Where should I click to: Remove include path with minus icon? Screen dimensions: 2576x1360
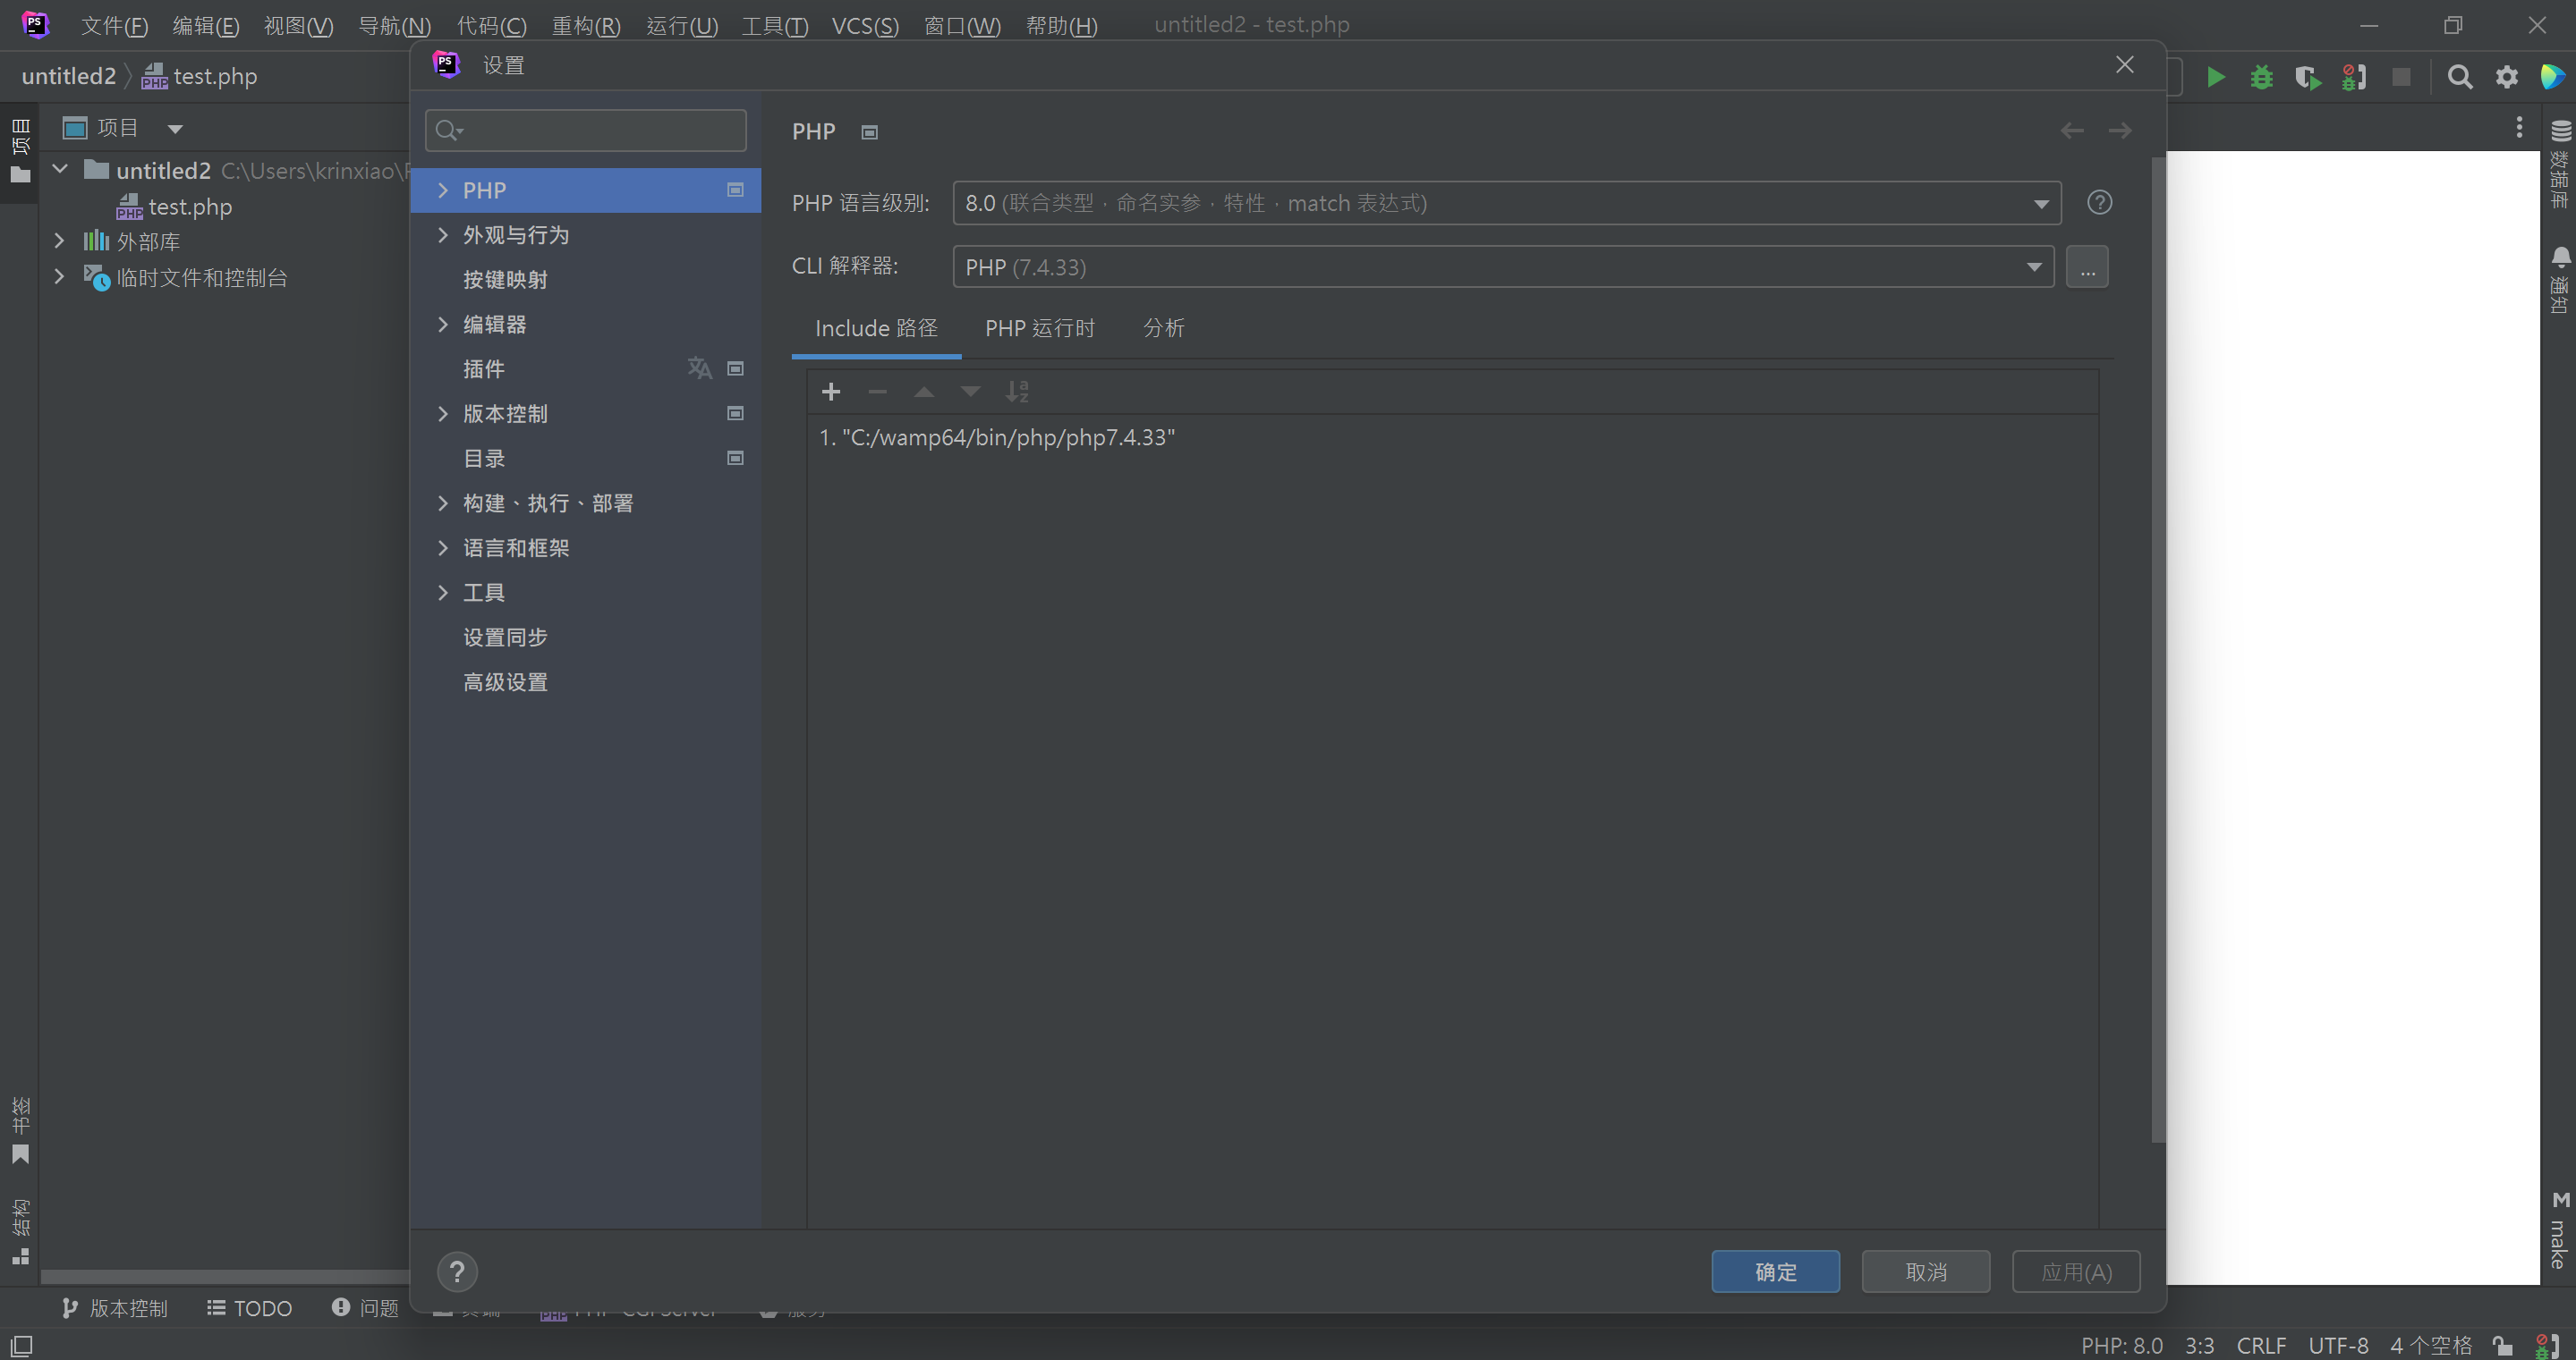click(877, 392)
